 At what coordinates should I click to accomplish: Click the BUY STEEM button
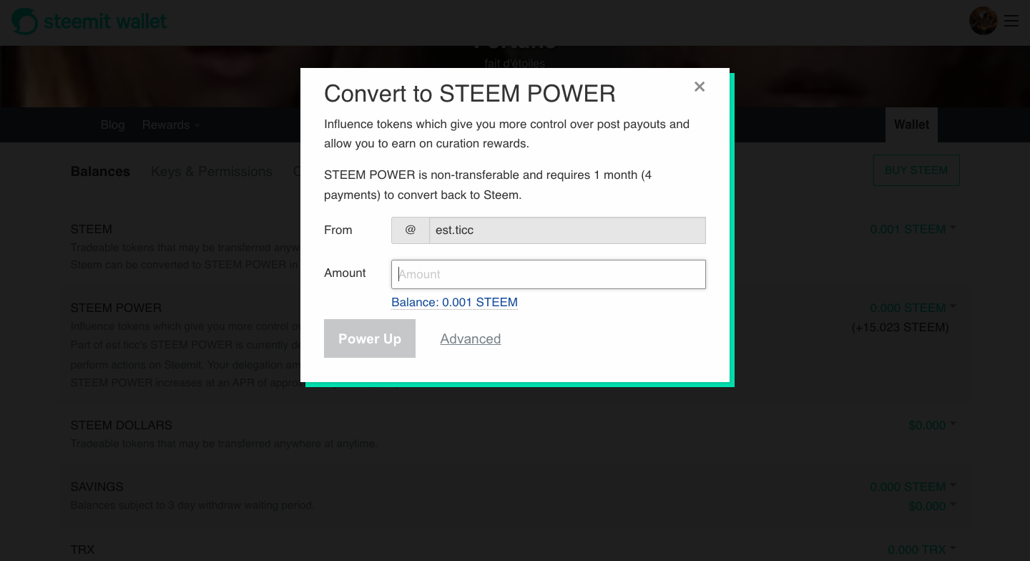(916, 170)
